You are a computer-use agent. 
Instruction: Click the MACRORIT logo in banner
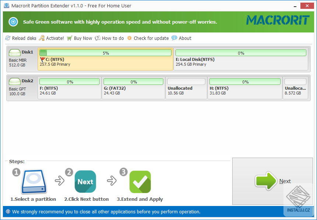tap(278, 20)
